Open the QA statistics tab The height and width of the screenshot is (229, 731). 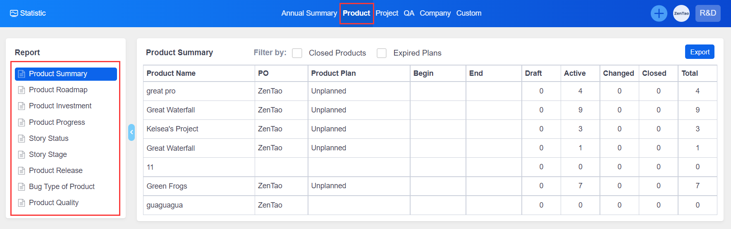[x=408, y=13]
